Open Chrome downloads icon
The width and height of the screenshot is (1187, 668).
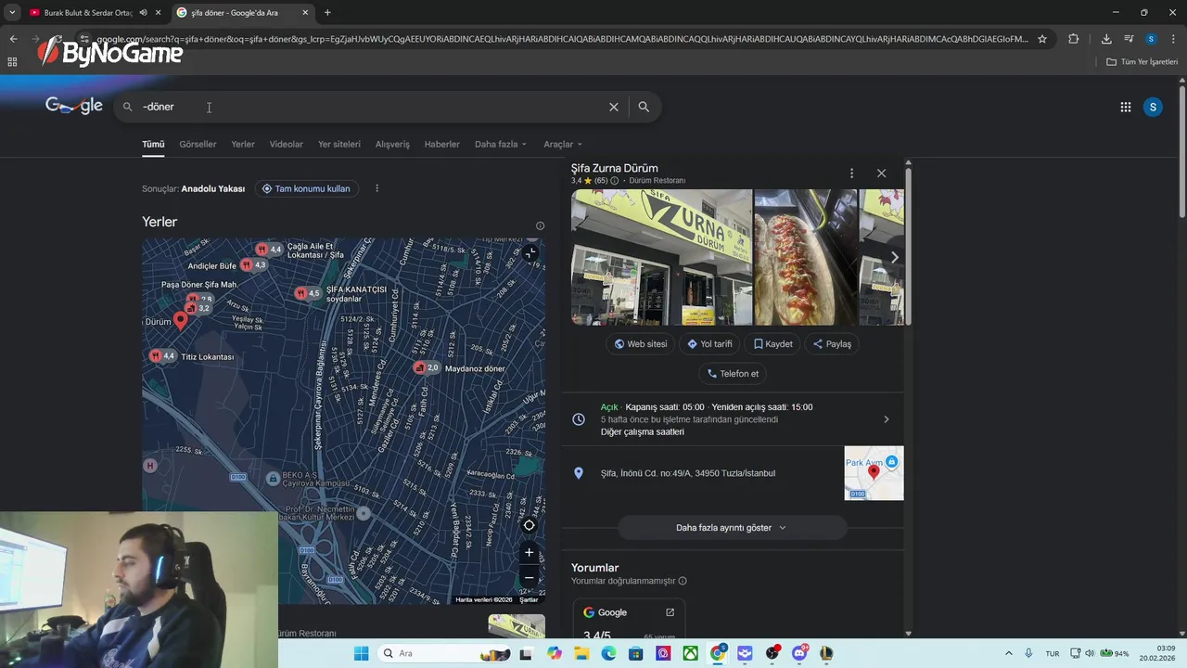(1106, 39)
